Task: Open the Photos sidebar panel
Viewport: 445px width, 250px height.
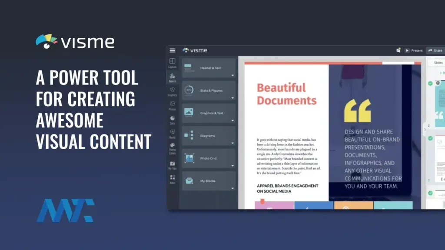Action: (x=172, y=106)
